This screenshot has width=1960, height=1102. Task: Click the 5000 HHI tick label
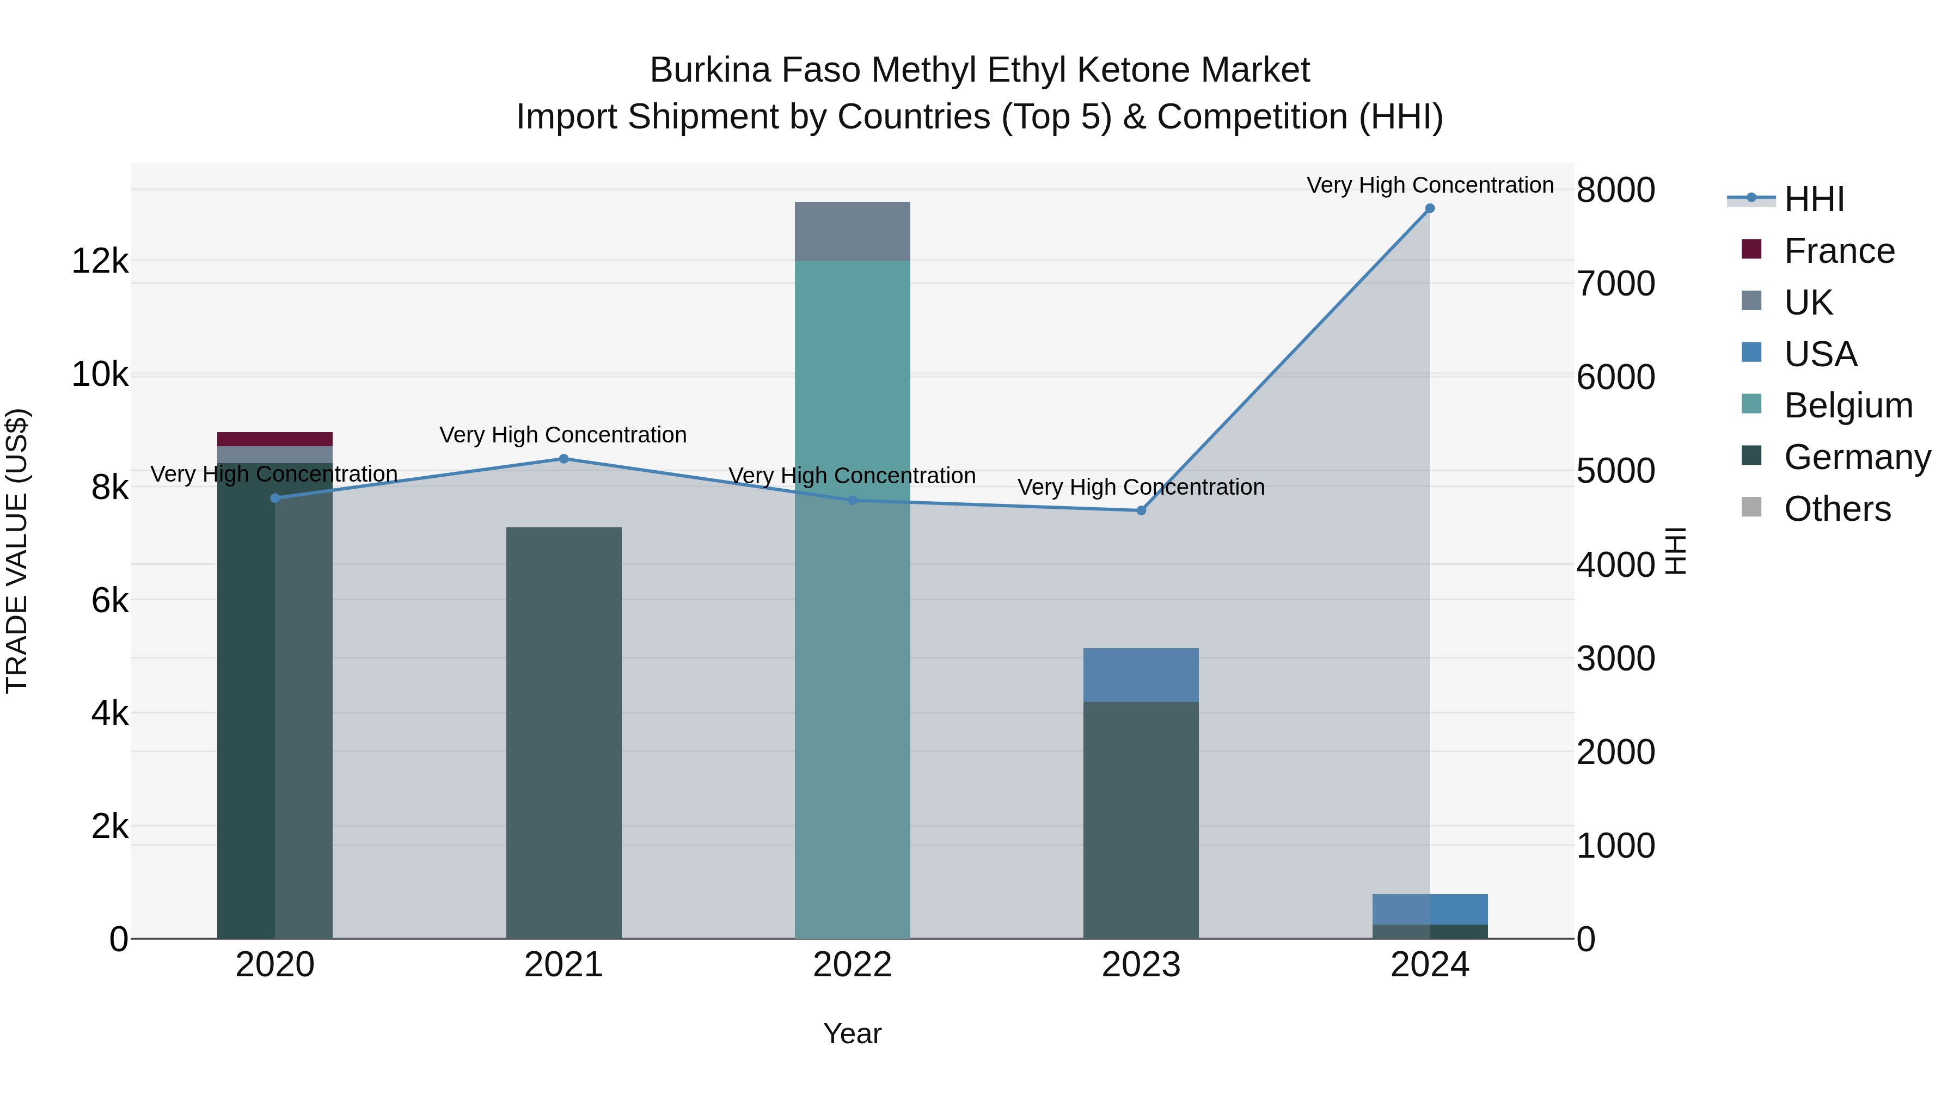tap(1616, 471)
